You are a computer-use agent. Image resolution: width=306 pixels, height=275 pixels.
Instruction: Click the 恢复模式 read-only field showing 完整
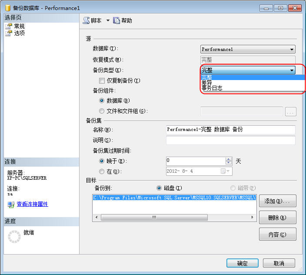(x=248, y=60)
